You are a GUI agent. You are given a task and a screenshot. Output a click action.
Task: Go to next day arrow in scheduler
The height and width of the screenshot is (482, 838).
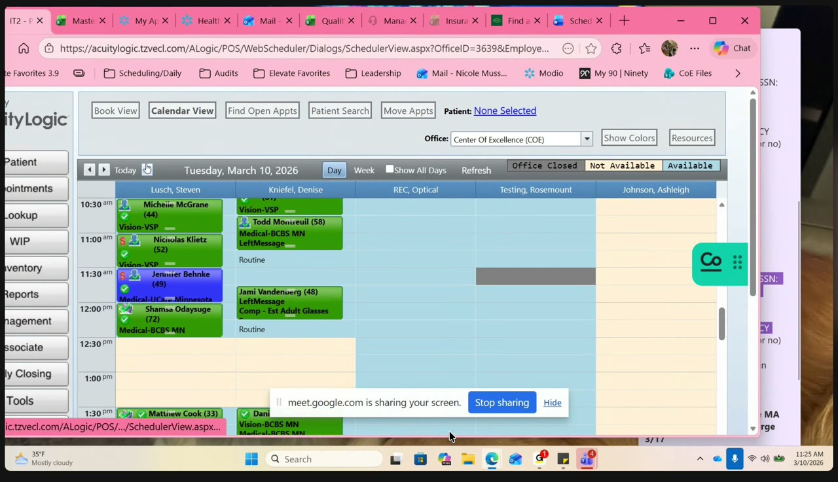pyautogui.click(x=103, y=170)
